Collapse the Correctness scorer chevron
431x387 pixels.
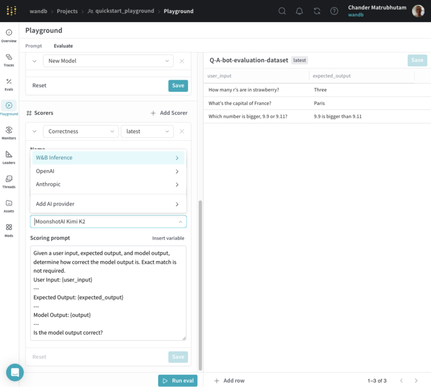(x=34, y=131)
